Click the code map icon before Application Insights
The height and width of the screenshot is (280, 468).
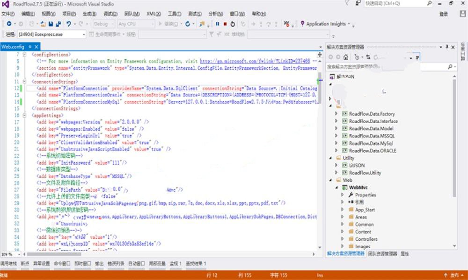(x=286, y=24)
